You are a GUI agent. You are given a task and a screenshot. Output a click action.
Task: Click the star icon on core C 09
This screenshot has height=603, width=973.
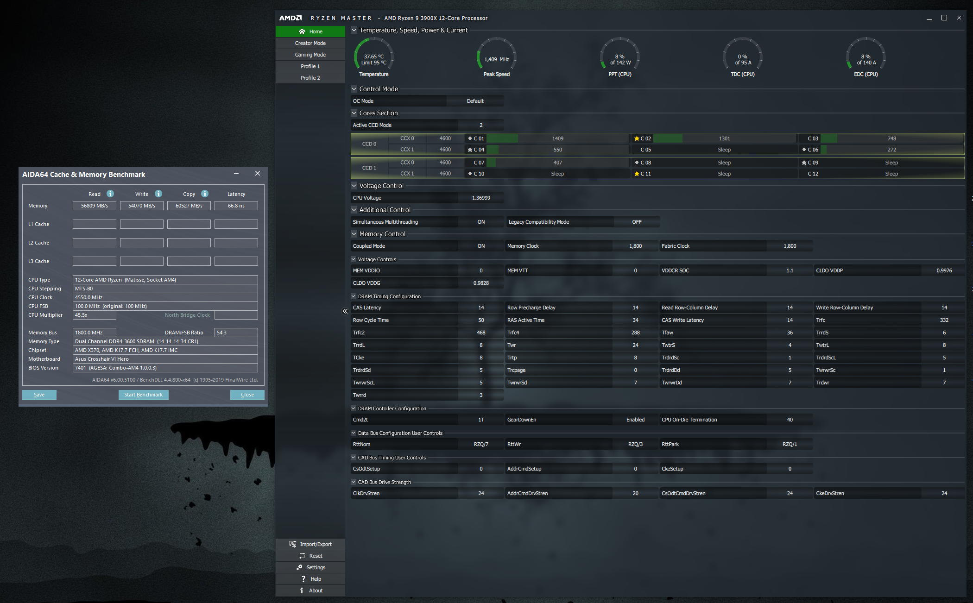(804, 163)
